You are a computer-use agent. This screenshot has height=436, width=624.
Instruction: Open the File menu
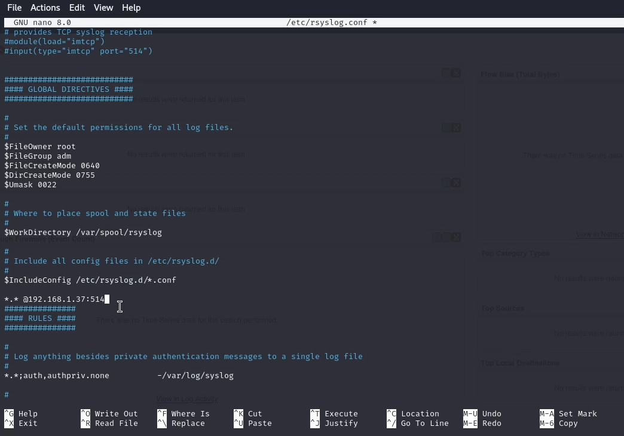14,8
